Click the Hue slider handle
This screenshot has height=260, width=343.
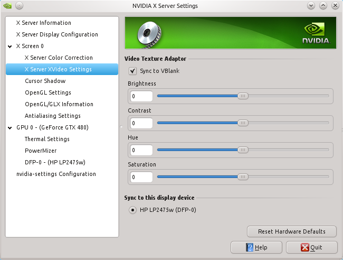[243, 150]
